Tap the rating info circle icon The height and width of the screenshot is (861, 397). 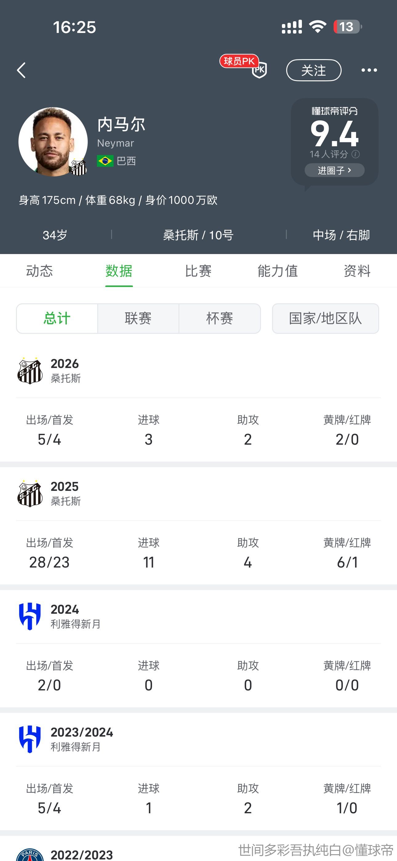click(355, 154)
